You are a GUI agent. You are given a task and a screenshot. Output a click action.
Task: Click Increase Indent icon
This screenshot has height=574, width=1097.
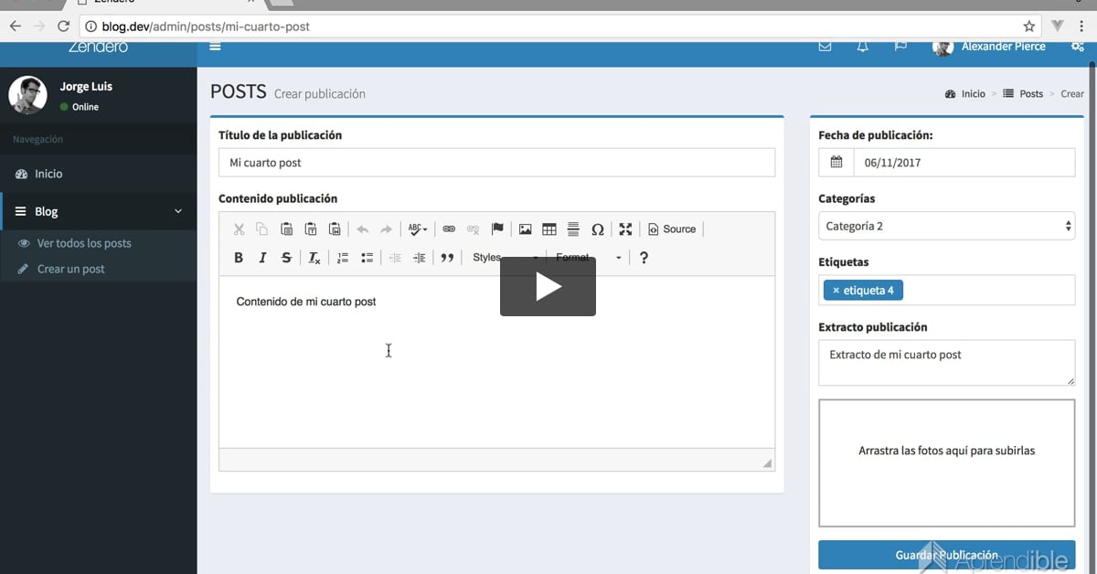click(419, 258)
